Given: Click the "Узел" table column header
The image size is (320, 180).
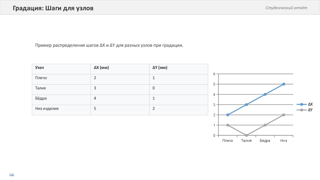Looking at the screenshot, I should coord(39,67).
